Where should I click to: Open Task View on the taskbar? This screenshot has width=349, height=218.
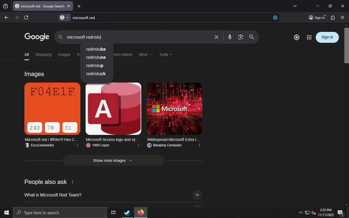tap(113, 213)
